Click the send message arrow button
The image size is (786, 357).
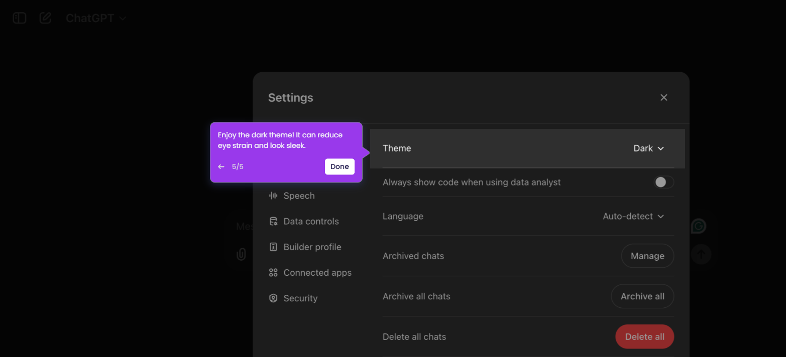tap(701, 254)
